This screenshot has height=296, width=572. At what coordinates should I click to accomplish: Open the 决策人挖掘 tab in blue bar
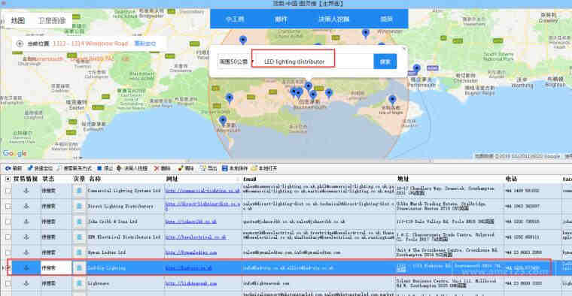tap(333, 19)
